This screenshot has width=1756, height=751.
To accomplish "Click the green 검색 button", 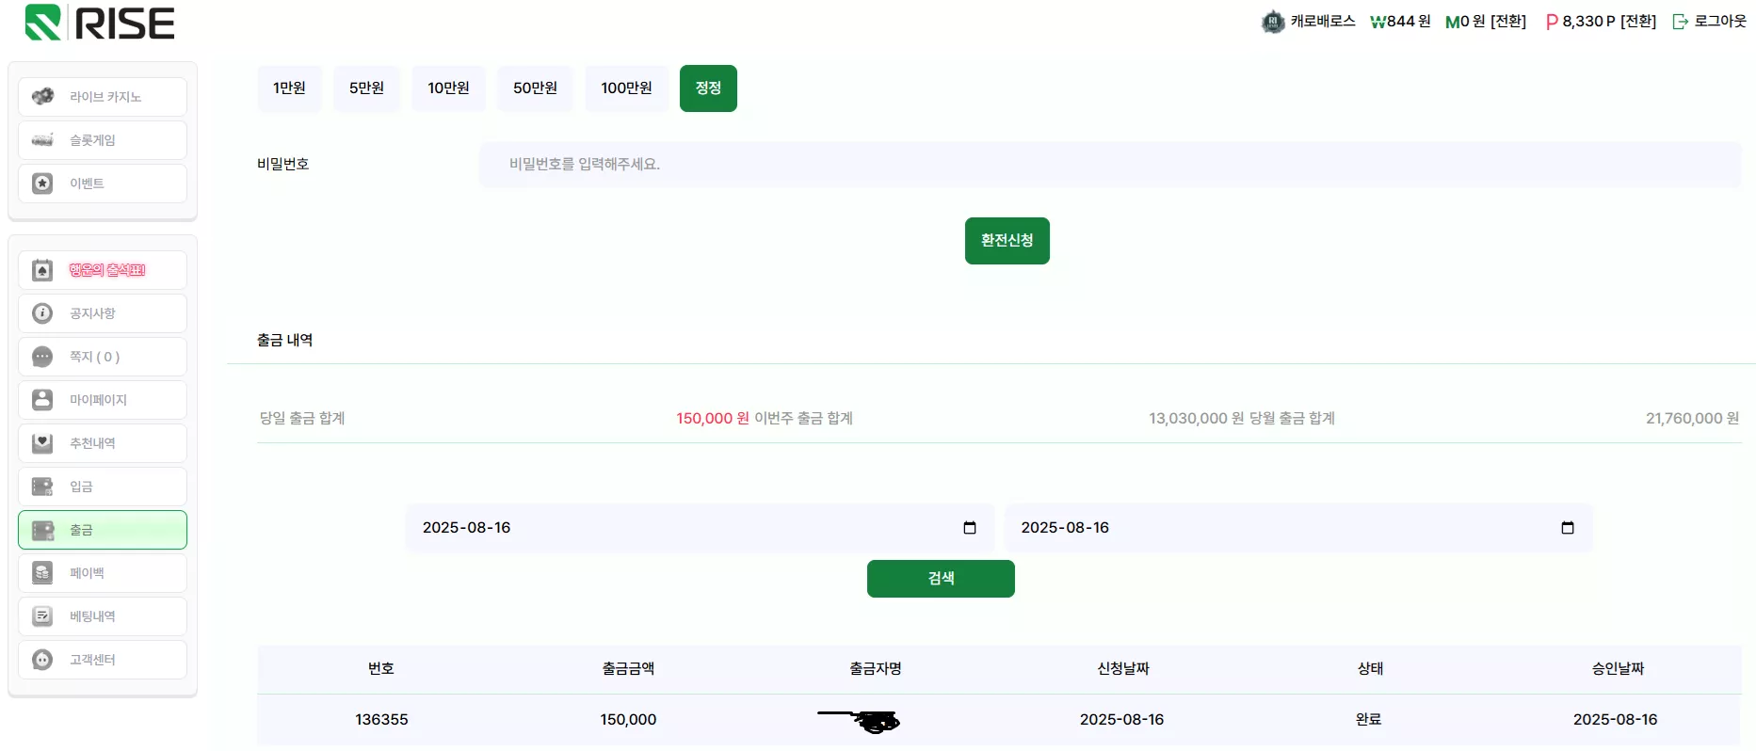I will point(941,579).
